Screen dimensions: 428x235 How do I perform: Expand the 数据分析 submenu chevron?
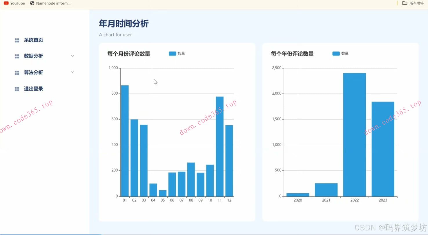72,56
